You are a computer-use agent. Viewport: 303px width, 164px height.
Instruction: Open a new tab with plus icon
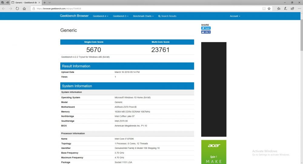[45, 2]
